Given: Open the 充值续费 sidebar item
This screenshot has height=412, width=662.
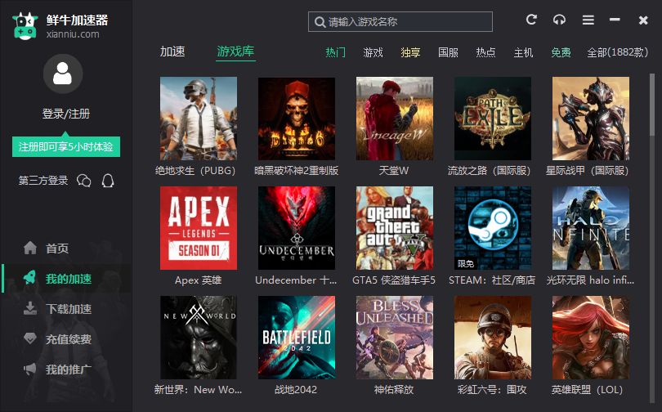Looking at the screenshot, I should pos(66,339).
